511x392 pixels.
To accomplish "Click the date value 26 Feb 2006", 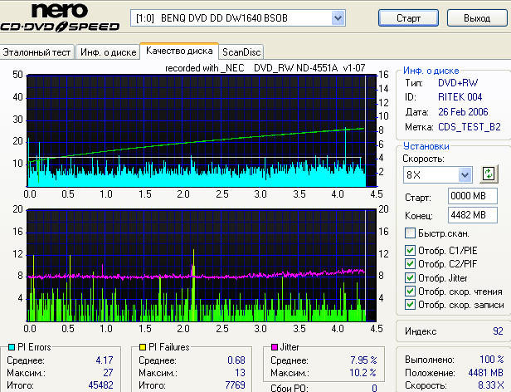I will 463,112.
